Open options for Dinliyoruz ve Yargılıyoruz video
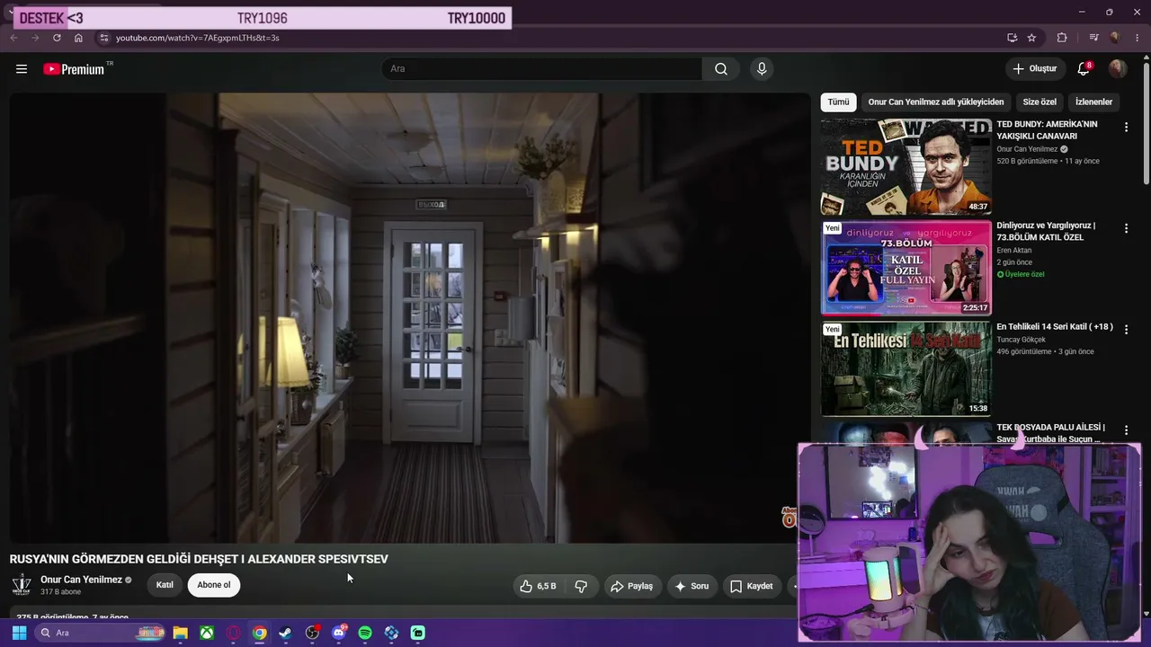Screen dimensions: 1151x647 pyautogui.click(x=1126, y=229)
